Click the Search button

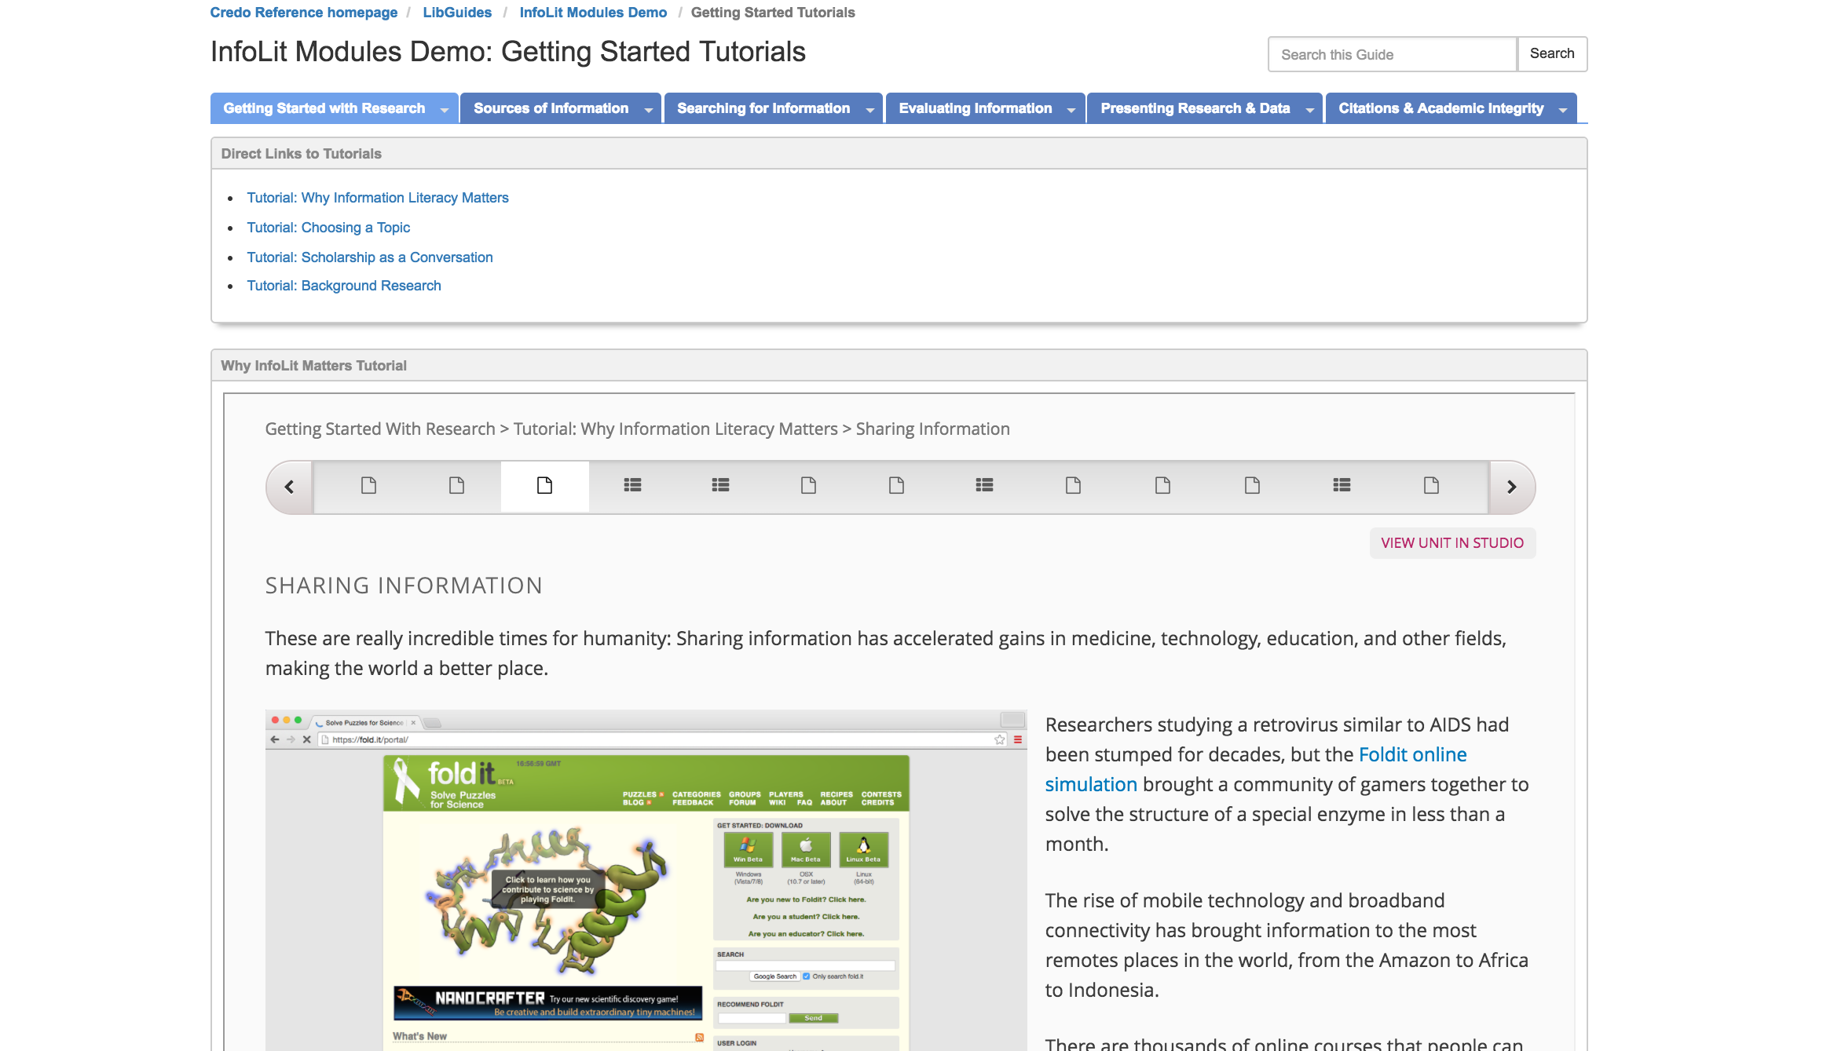tap(1552, 54)
